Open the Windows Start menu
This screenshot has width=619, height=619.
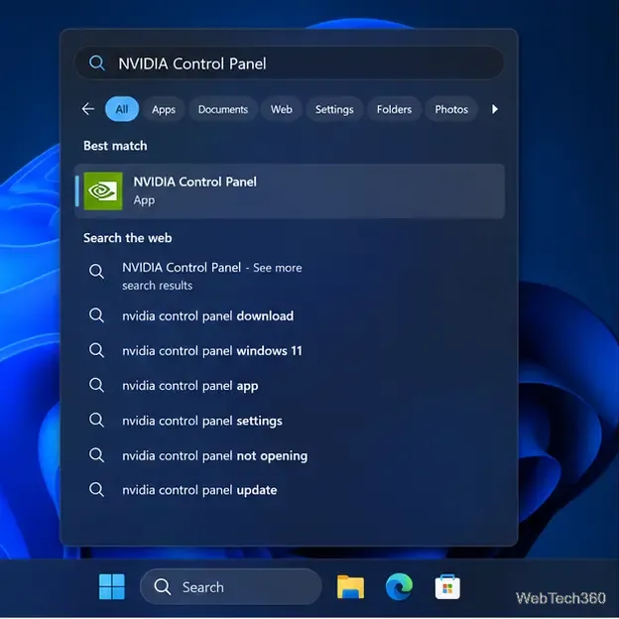point(112,586)
